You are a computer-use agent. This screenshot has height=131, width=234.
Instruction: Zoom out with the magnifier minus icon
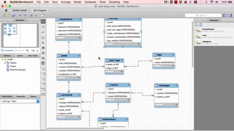(3, 51)
